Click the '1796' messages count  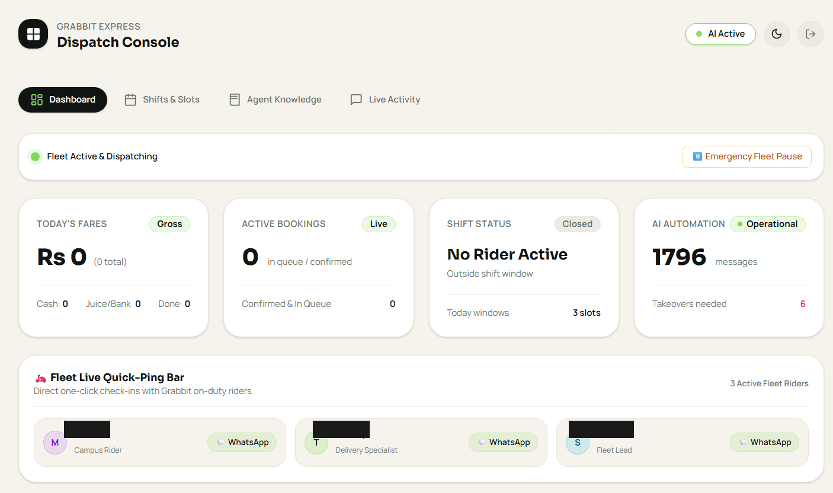pos(680,257)
